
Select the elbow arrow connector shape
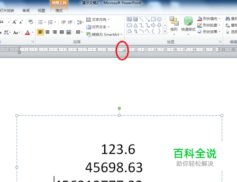[147, 25]
